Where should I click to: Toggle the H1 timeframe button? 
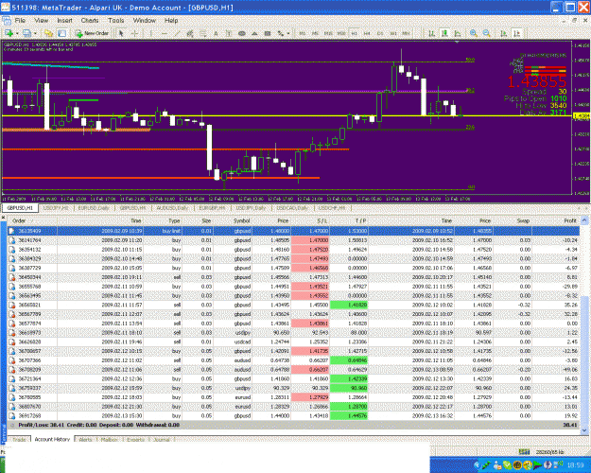355,33
